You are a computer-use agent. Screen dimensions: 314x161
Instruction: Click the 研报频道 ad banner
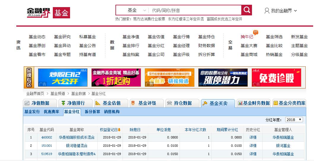[170, 78]
